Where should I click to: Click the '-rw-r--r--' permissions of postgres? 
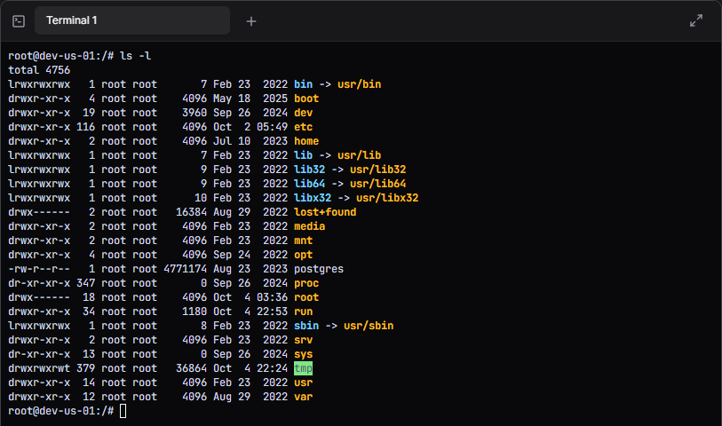pos(39,269)
